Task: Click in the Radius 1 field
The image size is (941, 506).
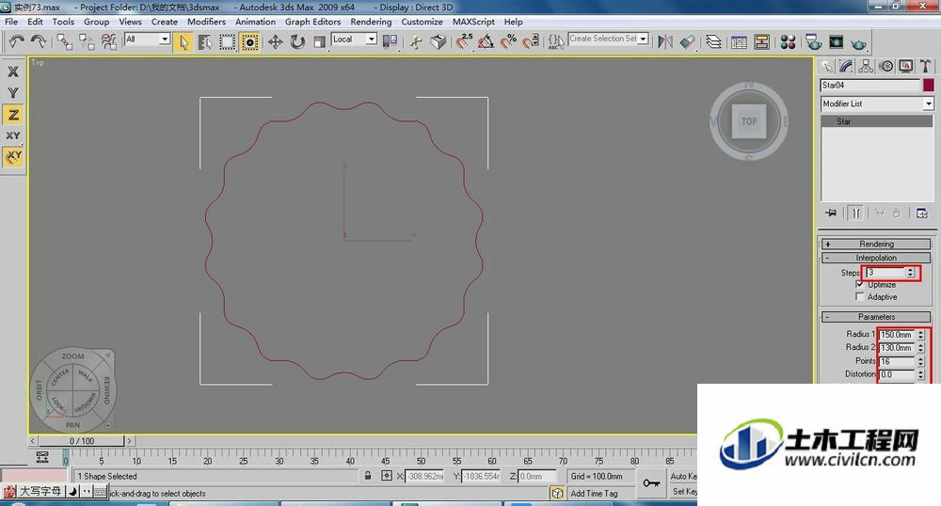Action: point(897,335)
